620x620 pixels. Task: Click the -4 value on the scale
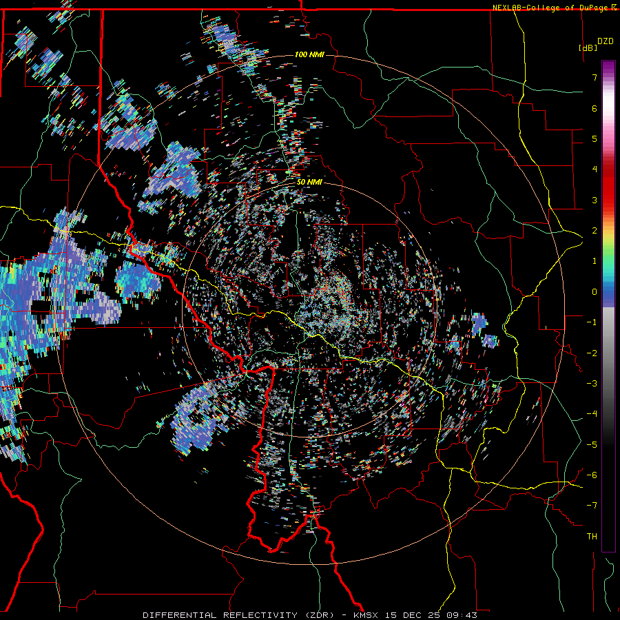click(x=592, y=414)
